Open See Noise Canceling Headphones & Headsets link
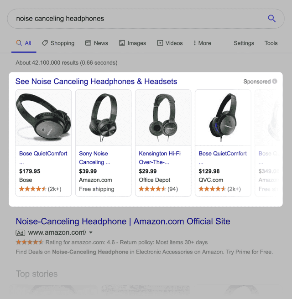The width and height of the screenshot is (292, 299). coord(96,82)
